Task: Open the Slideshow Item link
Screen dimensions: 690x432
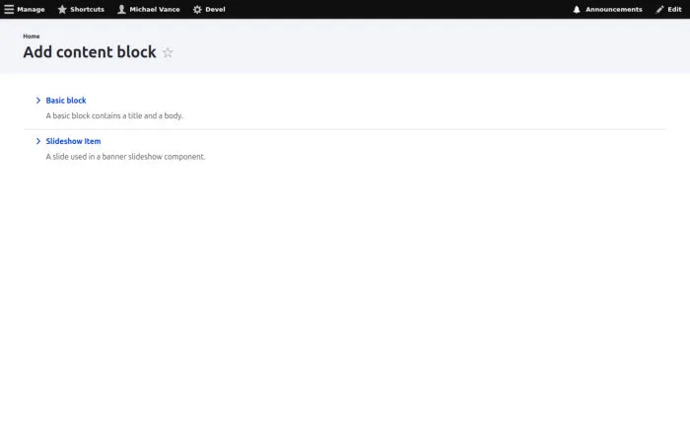Action: 73,141
